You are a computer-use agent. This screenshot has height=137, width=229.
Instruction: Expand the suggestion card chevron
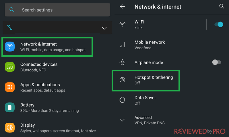pyautogui.click(x=104, y=28)
